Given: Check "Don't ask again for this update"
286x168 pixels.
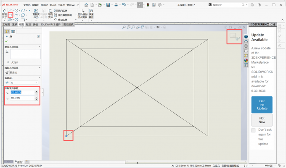Looking at the screenshot, I should [x=253, y=131].
